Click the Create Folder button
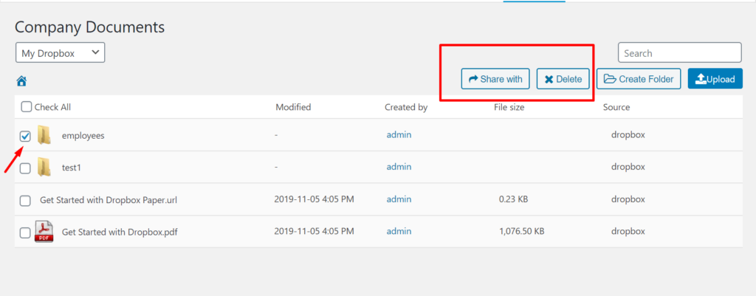The height and width of the screenshot is (296, 756). [639, 79]
